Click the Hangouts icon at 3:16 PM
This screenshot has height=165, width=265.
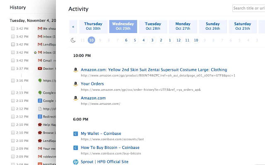(40, 80)
